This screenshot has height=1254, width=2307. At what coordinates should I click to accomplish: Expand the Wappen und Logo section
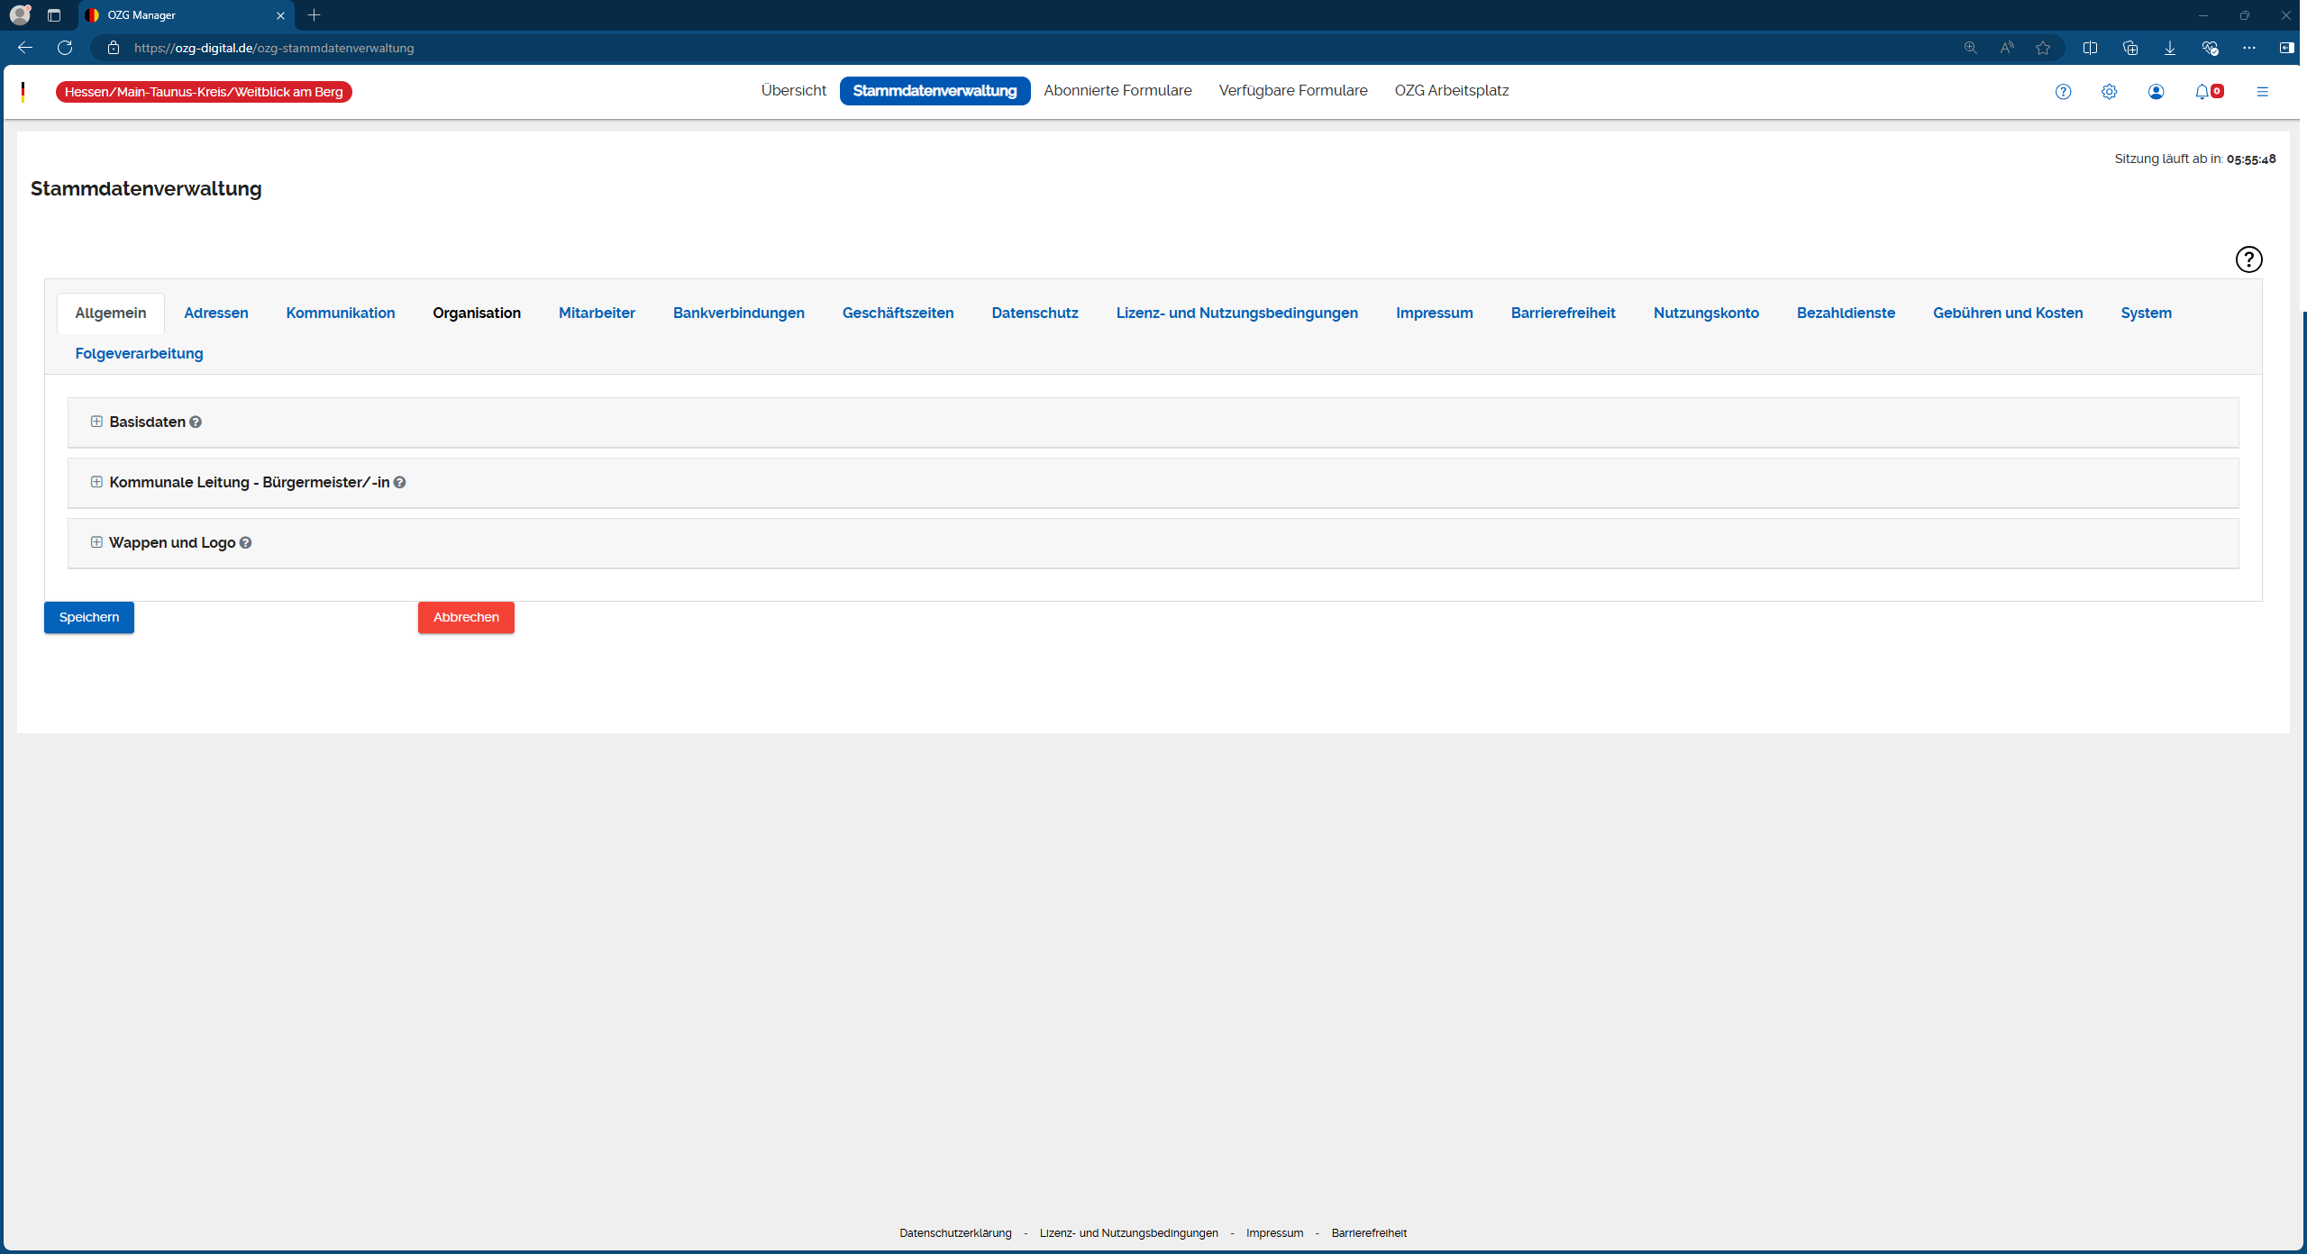click(96, 542)
